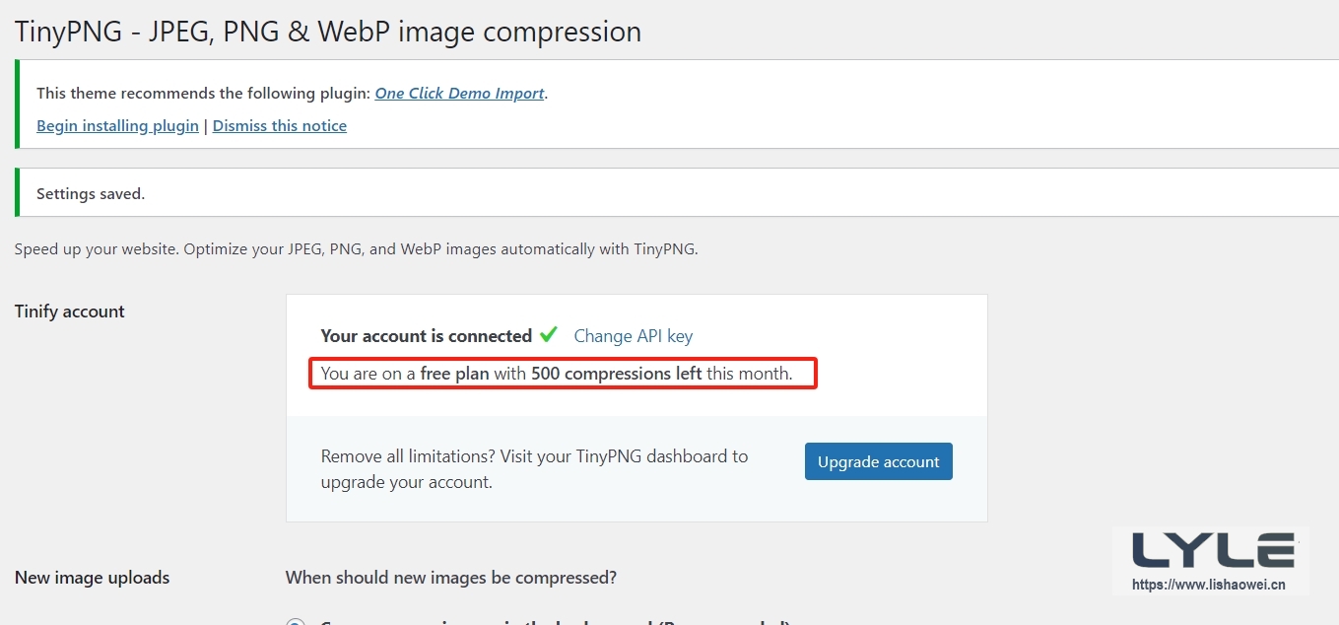The image size is (1339, 625).
Task: Click the Change API key link
Action: 633,336
